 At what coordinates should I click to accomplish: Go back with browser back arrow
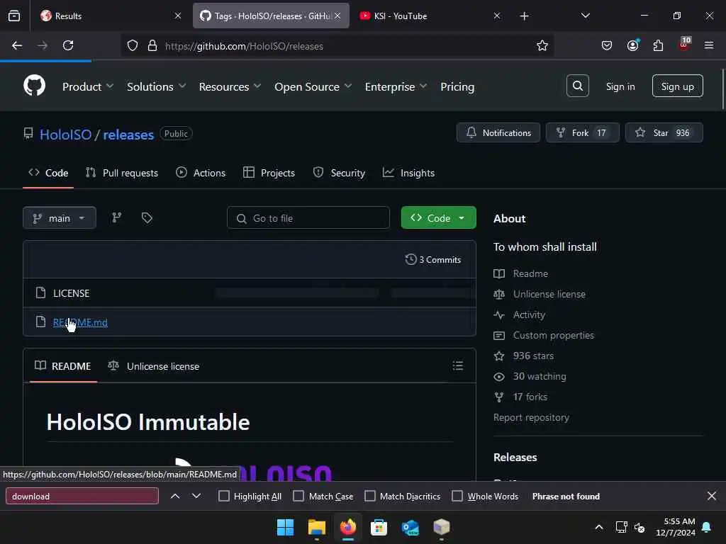17,46
